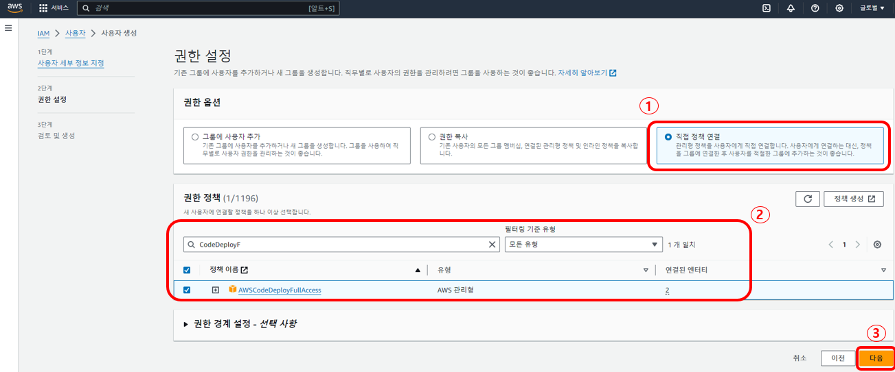Click page number 1 in pagination

[844, 245]
